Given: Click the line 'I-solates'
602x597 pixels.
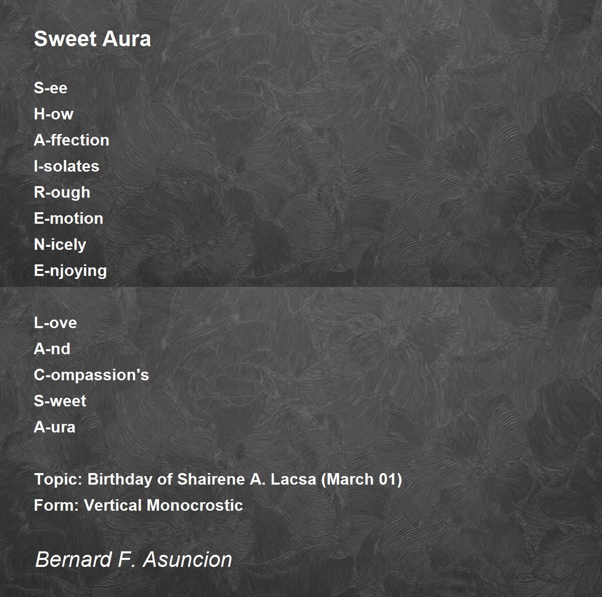Looking at the screenshot, I should click(x=66, y=166).
